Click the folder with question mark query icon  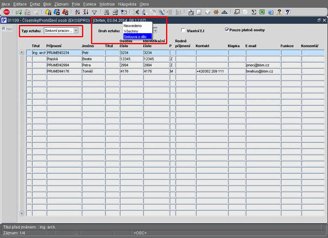coord(48,12)
